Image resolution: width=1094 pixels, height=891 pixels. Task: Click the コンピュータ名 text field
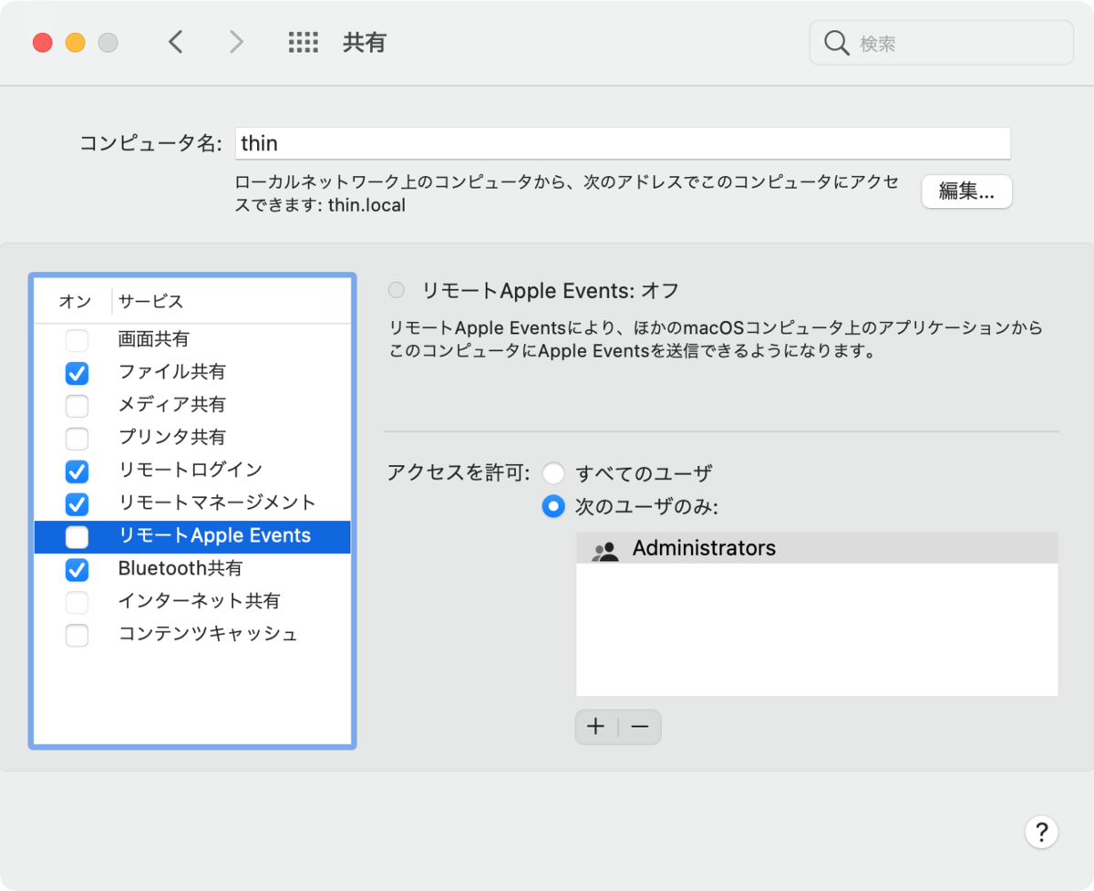coord(623,143)
